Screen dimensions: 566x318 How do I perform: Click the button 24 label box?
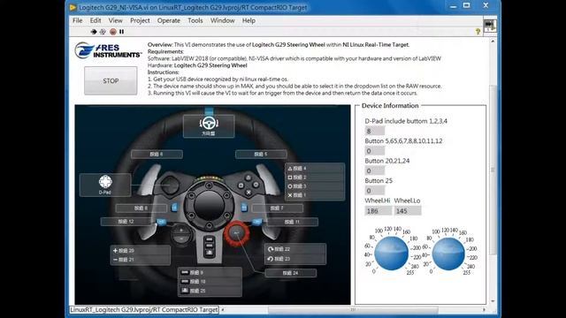click(291, 273)
